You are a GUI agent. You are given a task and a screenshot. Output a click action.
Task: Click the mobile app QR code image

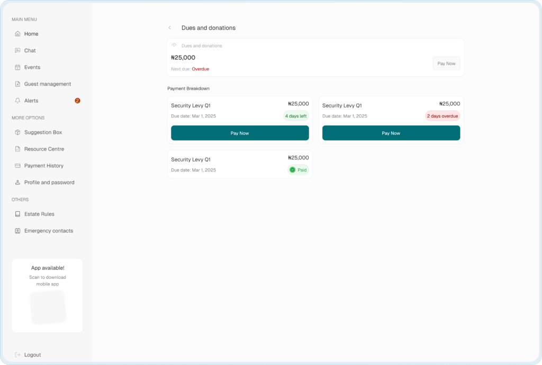coord(48,307)
